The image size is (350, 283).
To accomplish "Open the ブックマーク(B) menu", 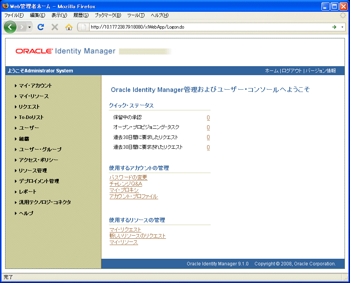I will [x=108, y=15].
